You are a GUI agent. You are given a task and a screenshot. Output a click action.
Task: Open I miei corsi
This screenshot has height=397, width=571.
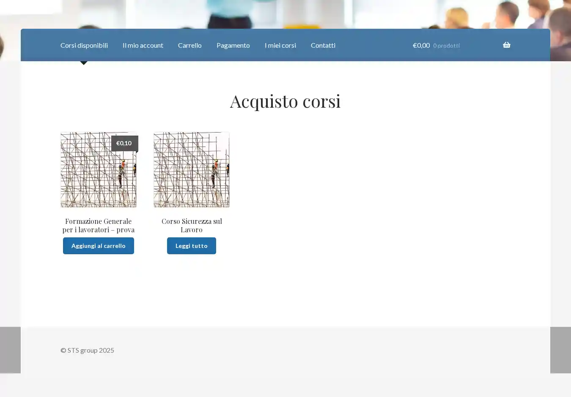point(280,45)
